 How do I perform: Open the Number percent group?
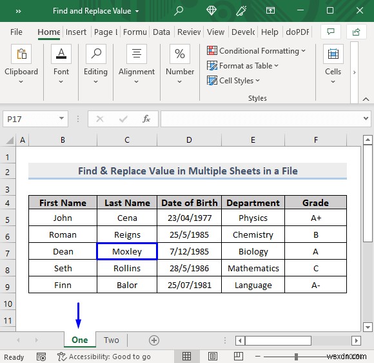pos(180,54)
